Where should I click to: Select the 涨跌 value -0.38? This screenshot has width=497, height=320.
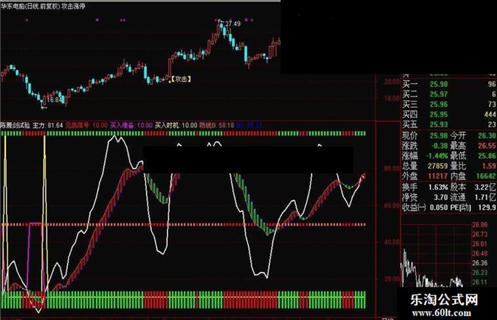440,146
